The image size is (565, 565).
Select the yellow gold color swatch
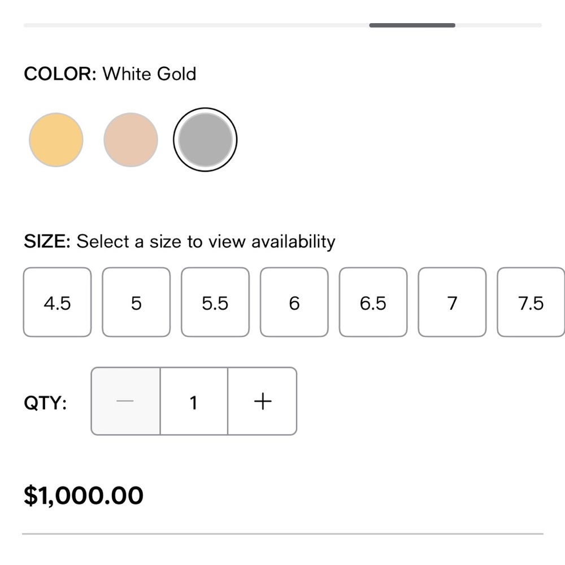(x=56, y=140)
